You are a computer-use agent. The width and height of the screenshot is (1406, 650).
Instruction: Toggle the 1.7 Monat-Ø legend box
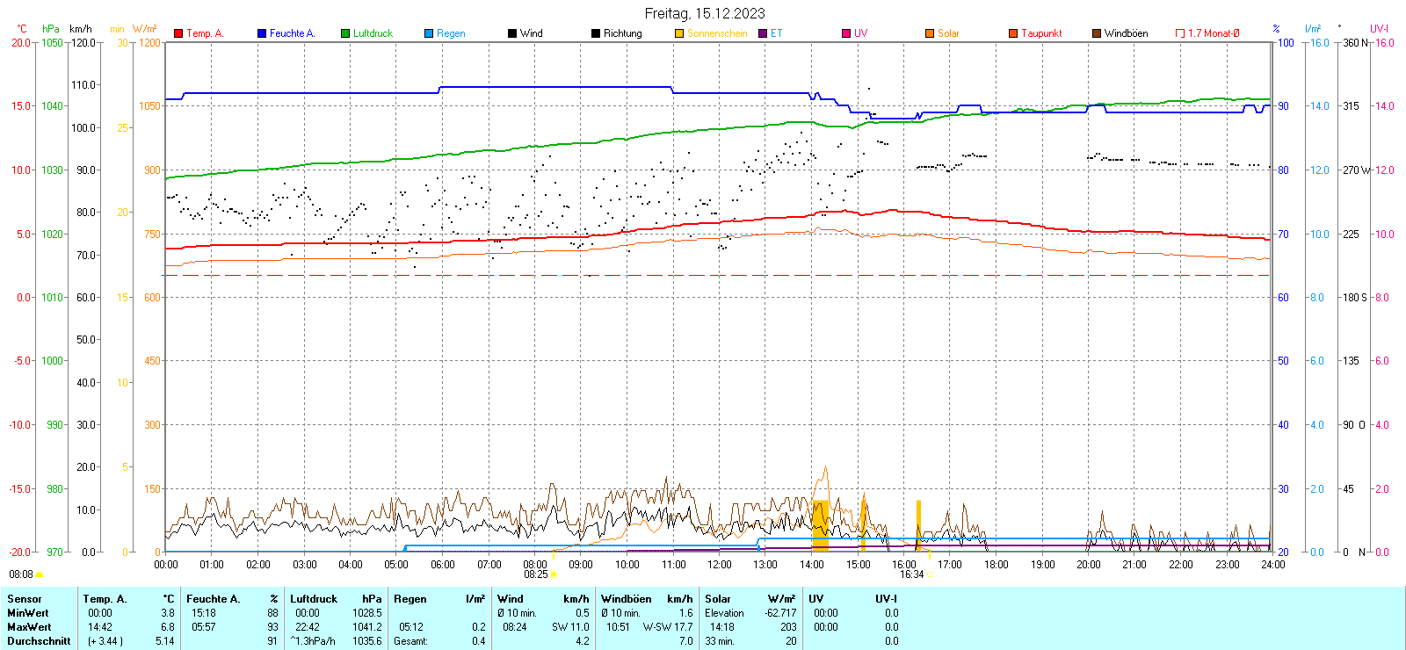[x=1180, y=33]
